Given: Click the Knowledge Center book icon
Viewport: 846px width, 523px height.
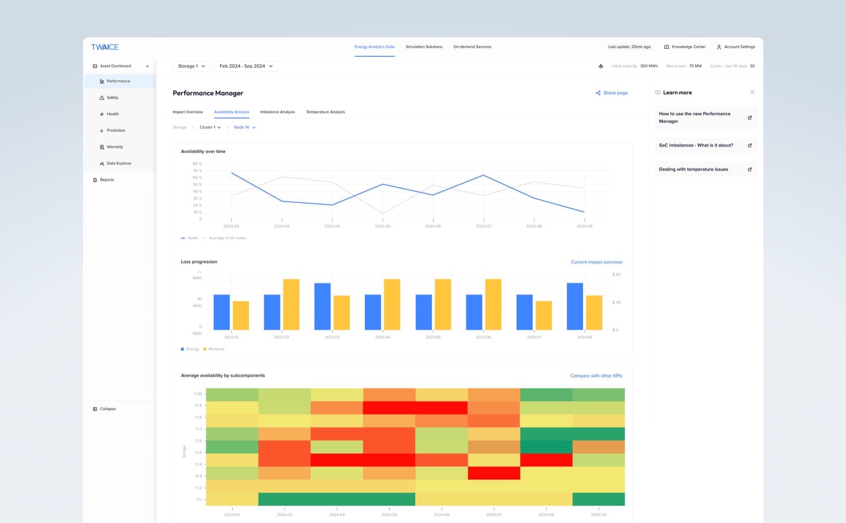Looking at the screenshot, I should click(666, 47).
